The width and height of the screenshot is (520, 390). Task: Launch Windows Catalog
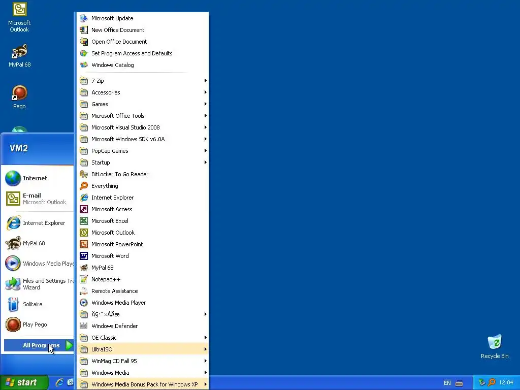(x=143, y=65)
